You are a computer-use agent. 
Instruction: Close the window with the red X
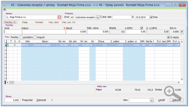point(182,5)
